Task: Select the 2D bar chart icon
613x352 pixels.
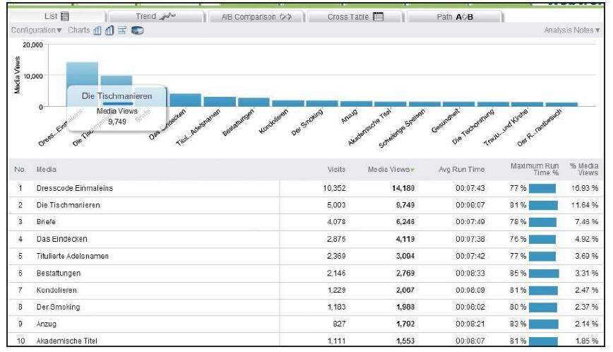Action: point(97,31)
